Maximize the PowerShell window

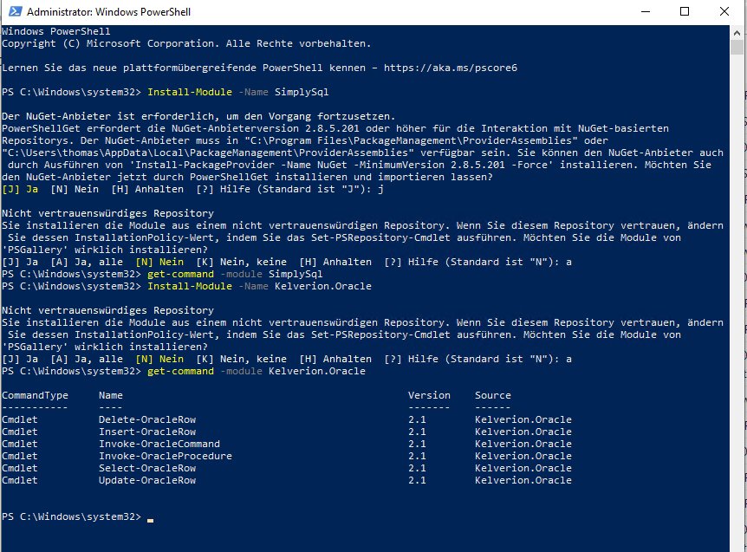coord(684,12)
